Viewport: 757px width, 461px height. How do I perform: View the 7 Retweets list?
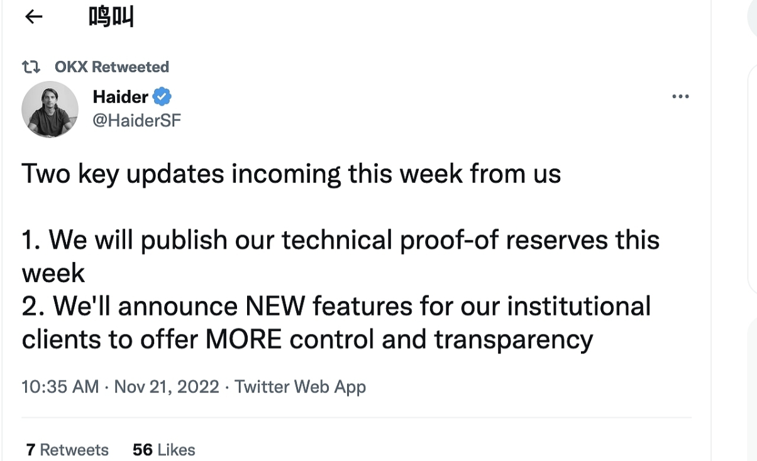tap(67, 450)
